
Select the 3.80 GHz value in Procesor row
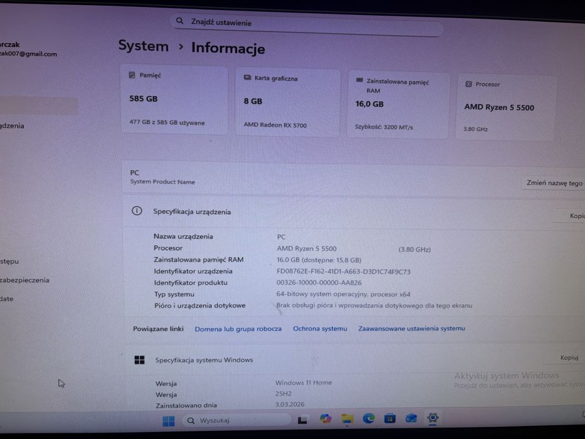pos(414,250)
